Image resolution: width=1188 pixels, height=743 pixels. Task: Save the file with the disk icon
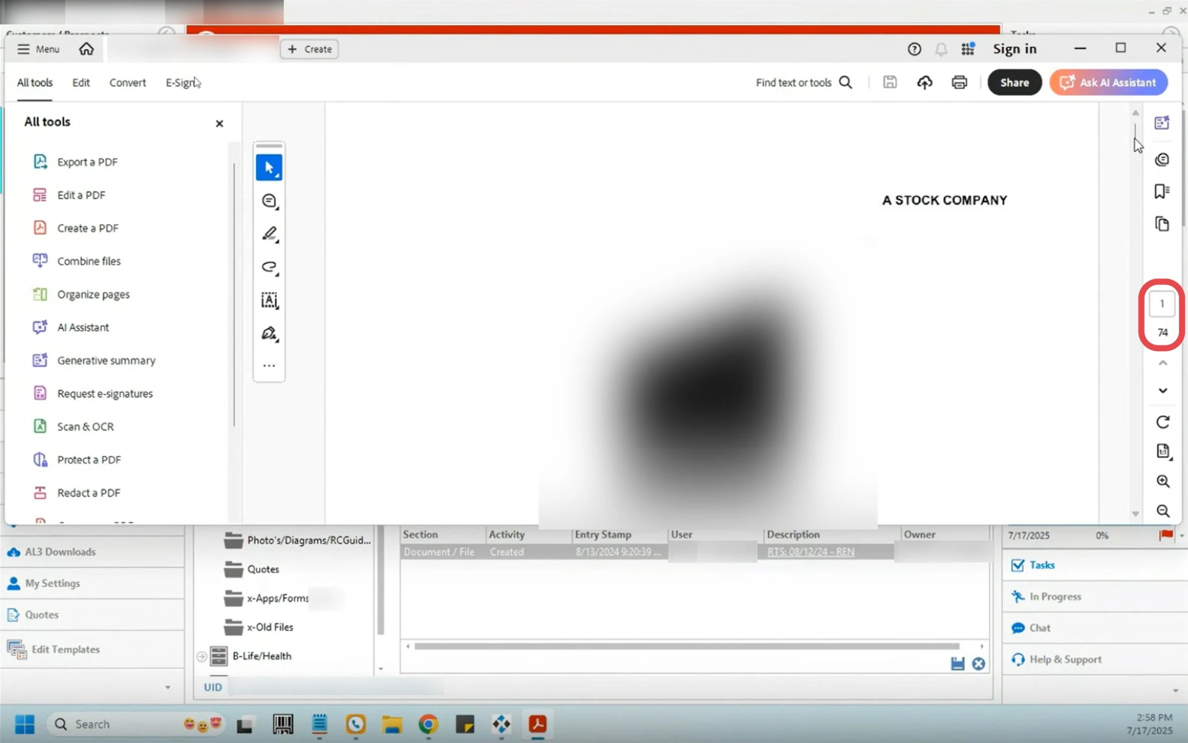pos(890,82)
